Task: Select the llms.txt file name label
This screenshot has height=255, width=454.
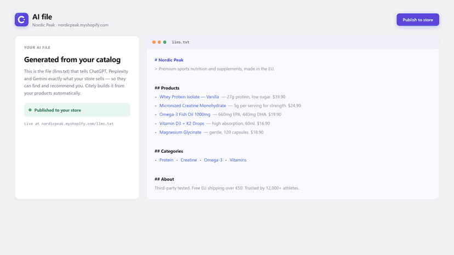Action: pyautogui.click(x=180, y=42)
